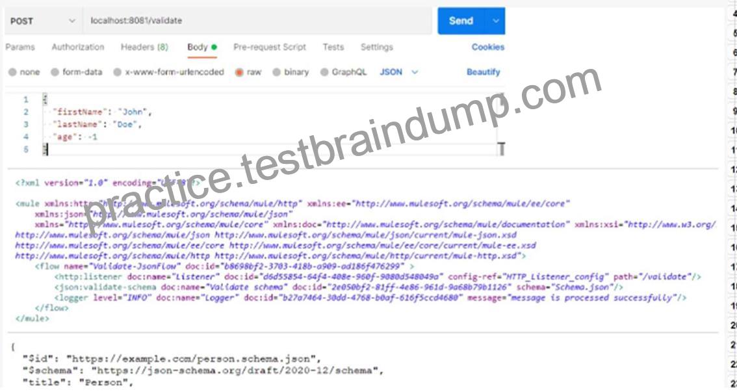Select the raw body option
Image resolution: width=737 pixels, height=392 pixels.
[248, 72]
